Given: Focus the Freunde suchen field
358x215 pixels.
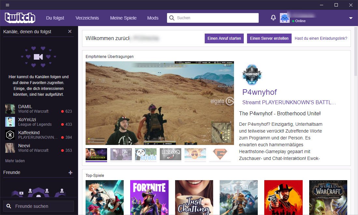Looking at the screenshot, I should tap(38, 206).
